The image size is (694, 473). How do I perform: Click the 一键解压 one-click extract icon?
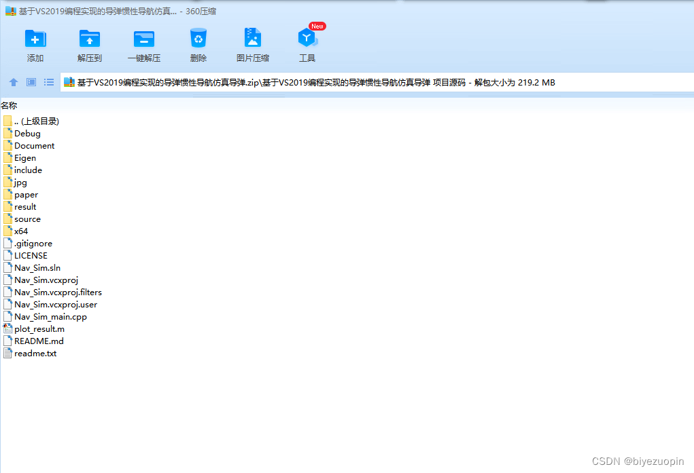coord(143,42)
